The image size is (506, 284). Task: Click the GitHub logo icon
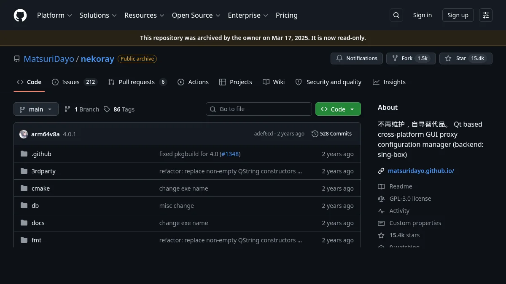click(20, 15)
